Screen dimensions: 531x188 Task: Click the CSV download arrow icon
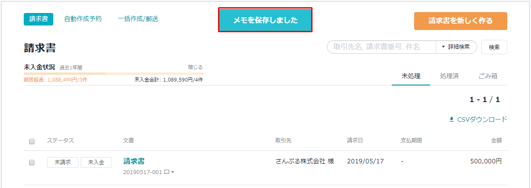pos(451,119)
